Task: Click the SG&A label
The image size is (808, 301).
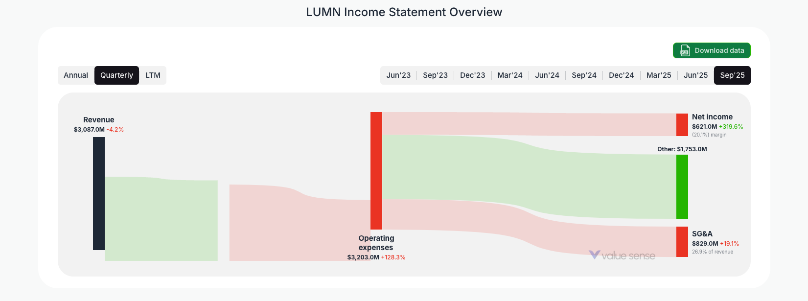Action: tap(702, 234)
